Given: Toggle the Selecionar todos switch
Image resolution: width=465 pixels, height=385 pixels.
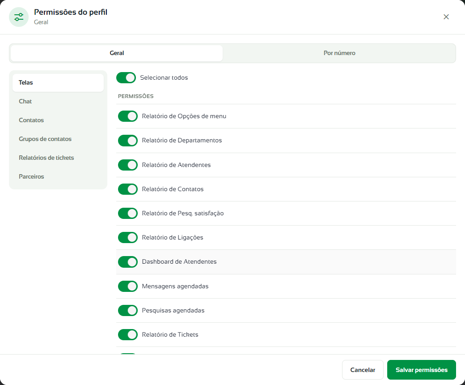Looking at the screenshot, I should 126,78.
